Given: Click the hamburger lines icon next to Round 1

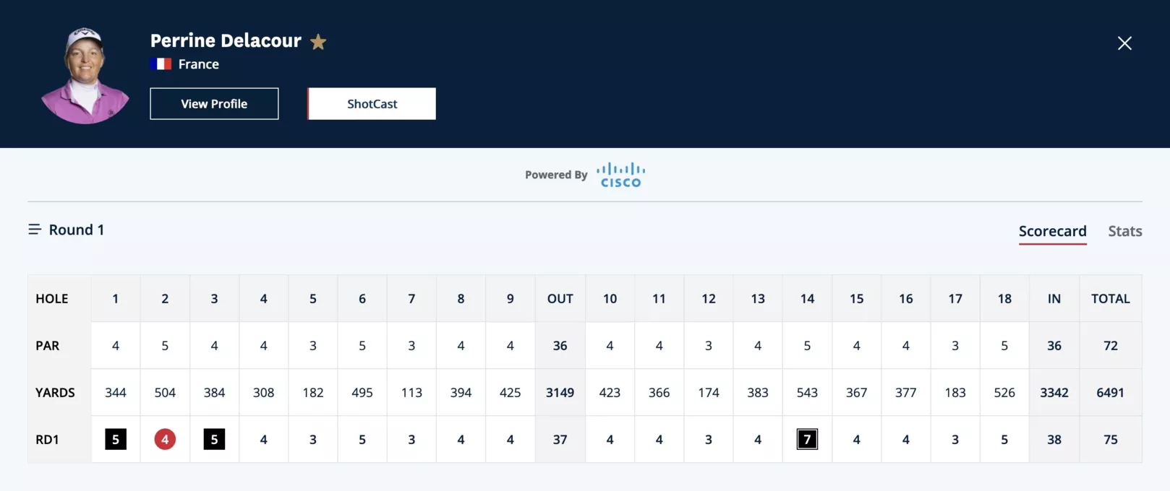Looking at the screenshot, I should tap(35, 230).
